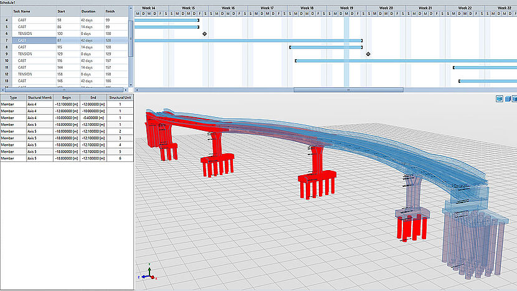Click the Task Name column header
The width and height of the screenshot is (517, 291).
click(x=22, y=11)
